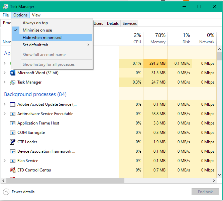
Task: Uncheck Minimise on use option
Action: (52, 30)
